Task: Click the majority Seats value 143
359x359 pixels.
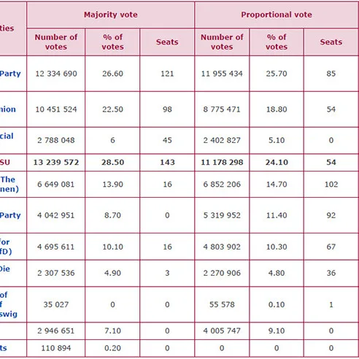Action: [x=167, y=162]
